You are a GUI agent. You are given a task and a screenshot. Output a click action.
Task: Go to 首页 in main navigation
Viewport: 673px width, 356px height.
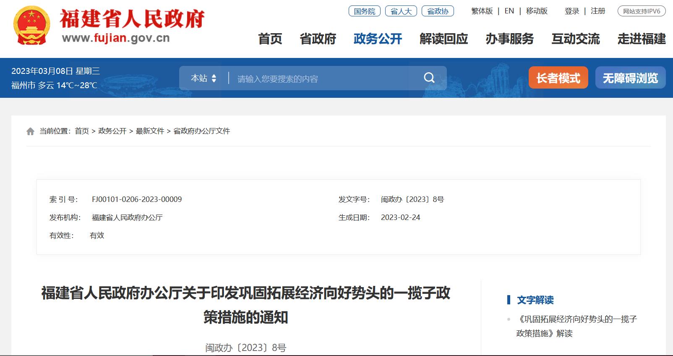[270, 39]
